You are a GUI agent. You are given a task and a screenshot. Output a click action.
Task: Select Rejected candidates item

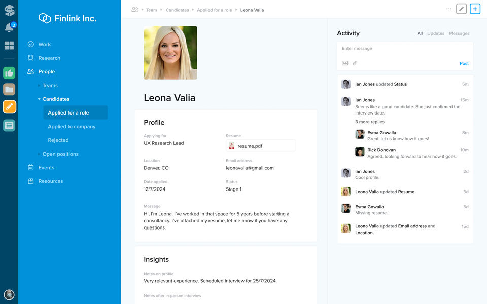(58, 140)
